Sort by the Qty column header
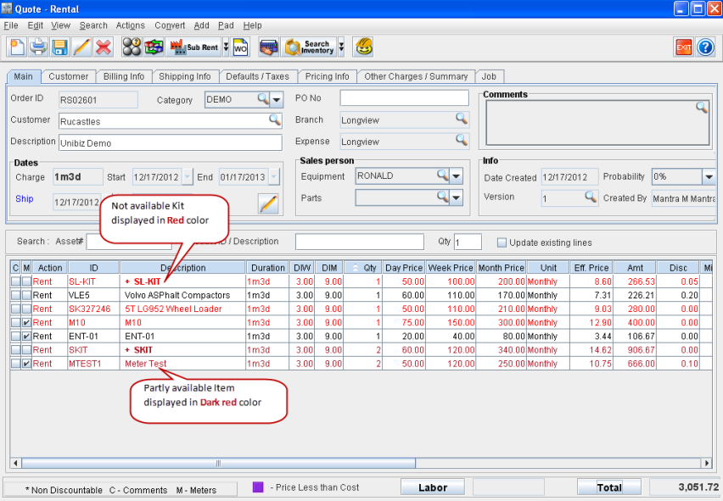723x501 pixels. [x=364, y=268]
